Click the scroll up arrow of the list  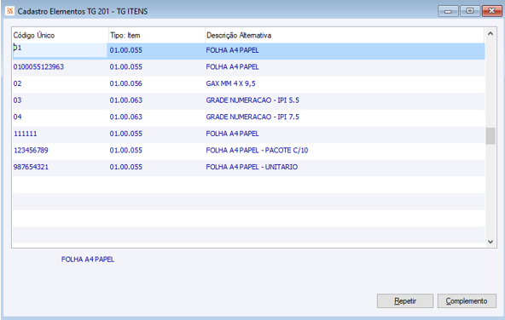[x=490, y=33]
